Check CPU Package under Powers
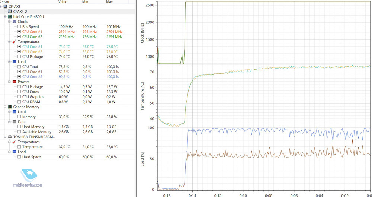This screenshot has width=372, height=197. (19, 87)
